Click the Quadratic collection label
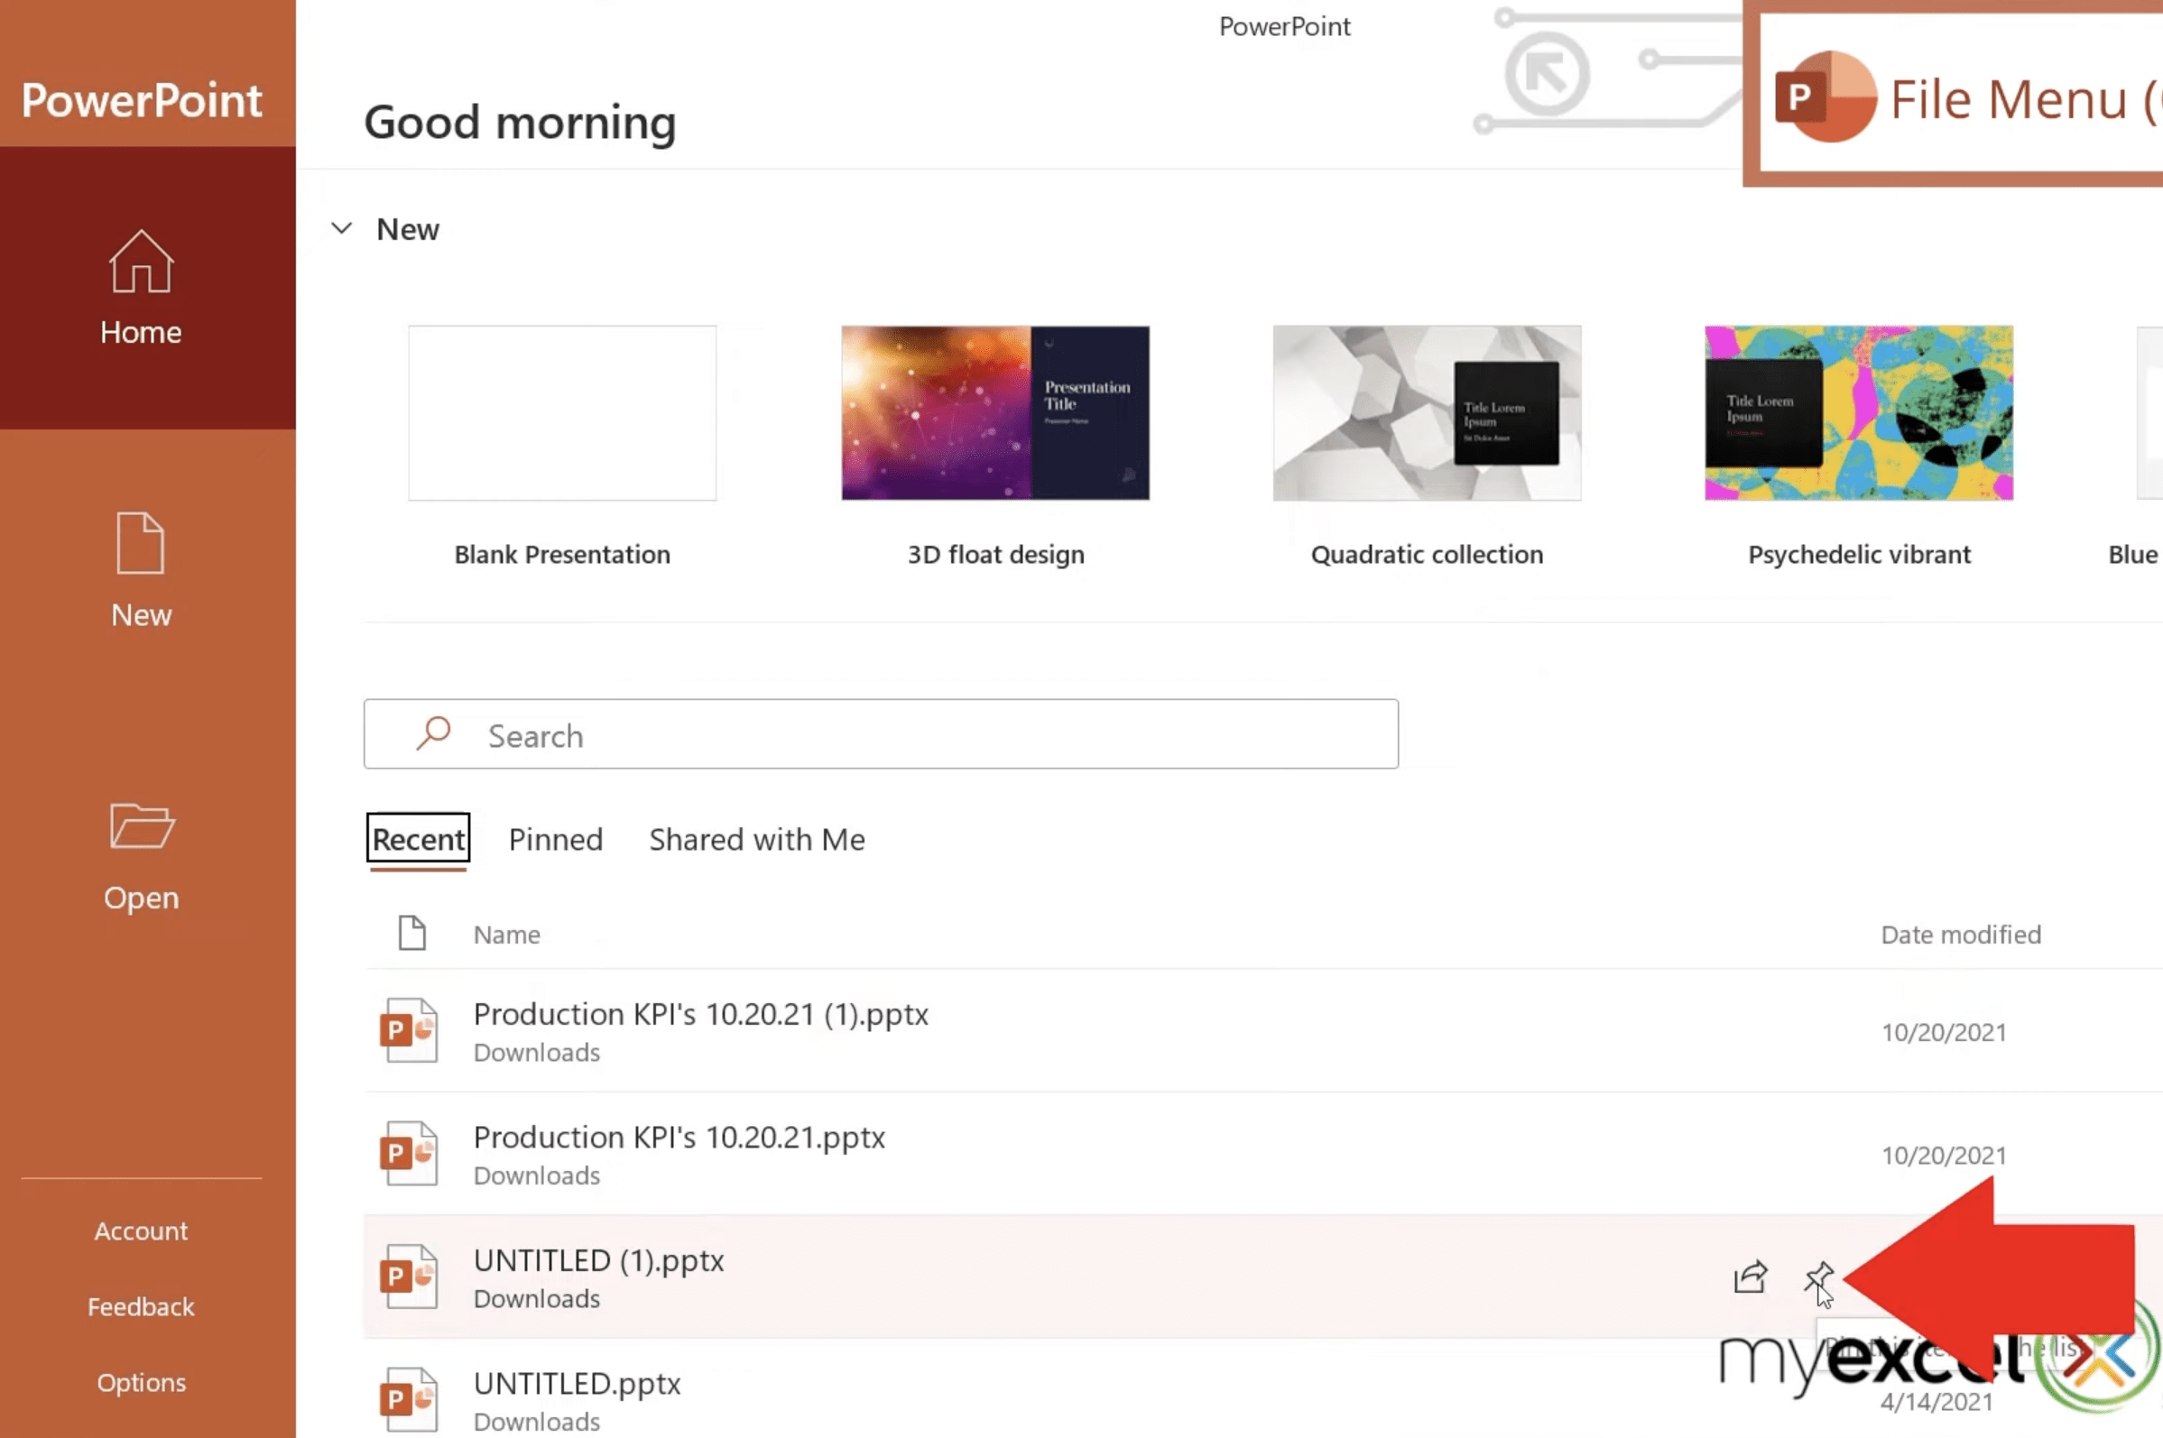2163x1438 pixels. (1428, 555)
